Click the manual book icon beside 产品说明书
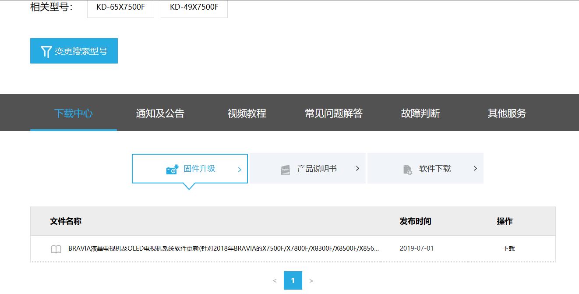This screenshot has height=294, width=579. (x=286, y=168)
